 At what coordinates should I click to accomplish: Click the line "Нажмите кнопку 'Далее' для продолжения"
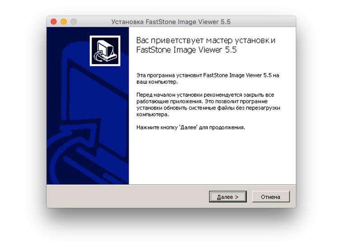click(190, 128)
